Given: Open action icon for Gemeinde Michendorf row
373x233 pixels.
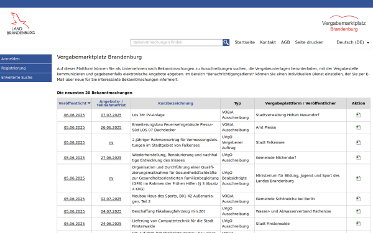Looking at the screenshot, I should (x=358, y=158).
